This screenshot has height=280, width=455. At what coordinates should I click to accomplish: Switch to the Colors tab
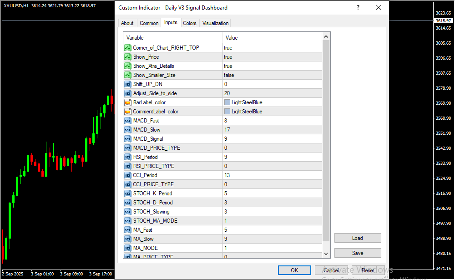190,23
